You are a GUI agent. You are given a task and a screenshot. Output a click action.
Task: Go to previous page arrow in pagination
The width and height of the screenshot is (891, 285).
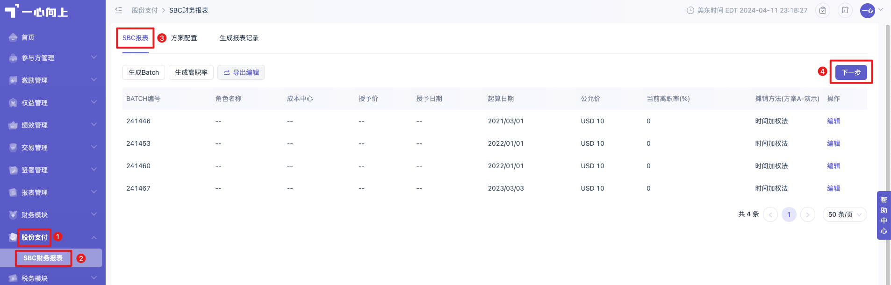tap(770, 214)
